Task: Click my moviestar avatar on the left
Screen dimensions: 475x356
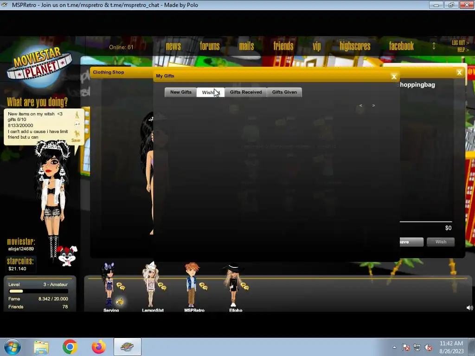Action: point(52,200)
